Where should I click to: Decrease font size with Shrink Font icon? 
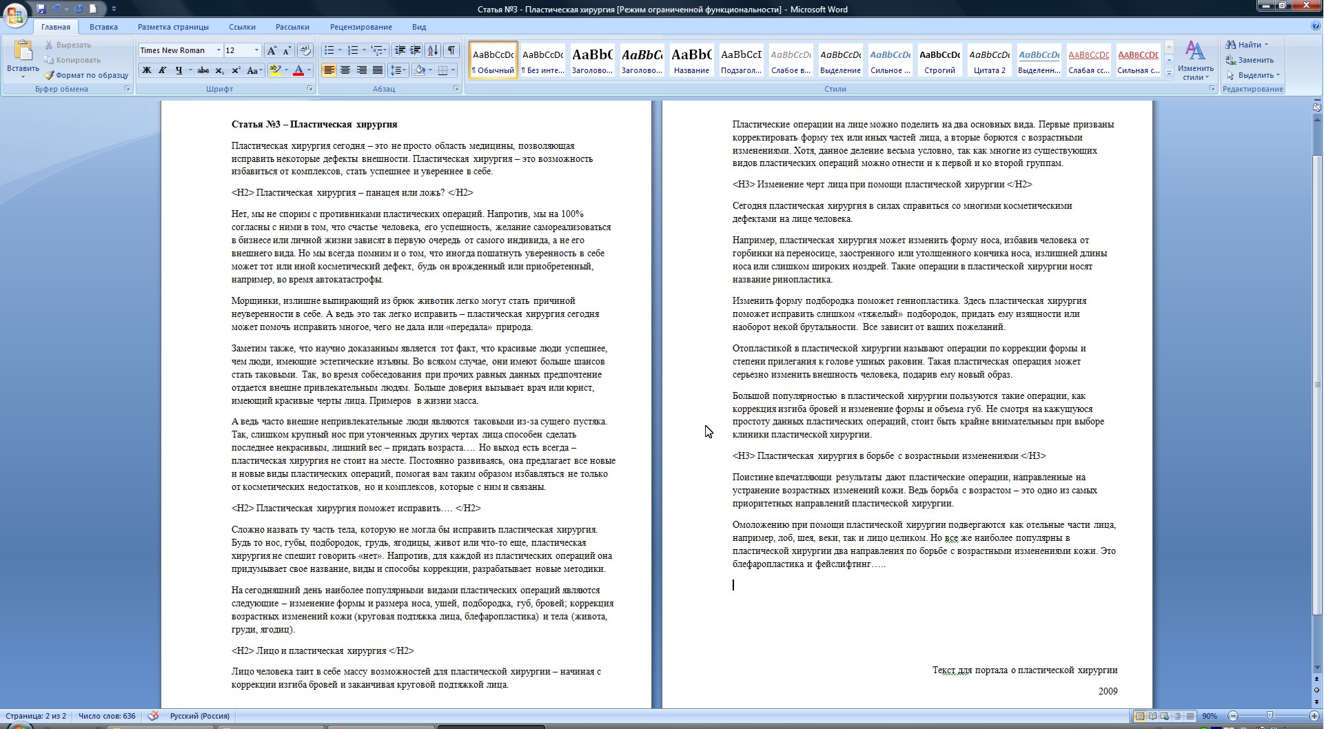(x=287, y=50)
